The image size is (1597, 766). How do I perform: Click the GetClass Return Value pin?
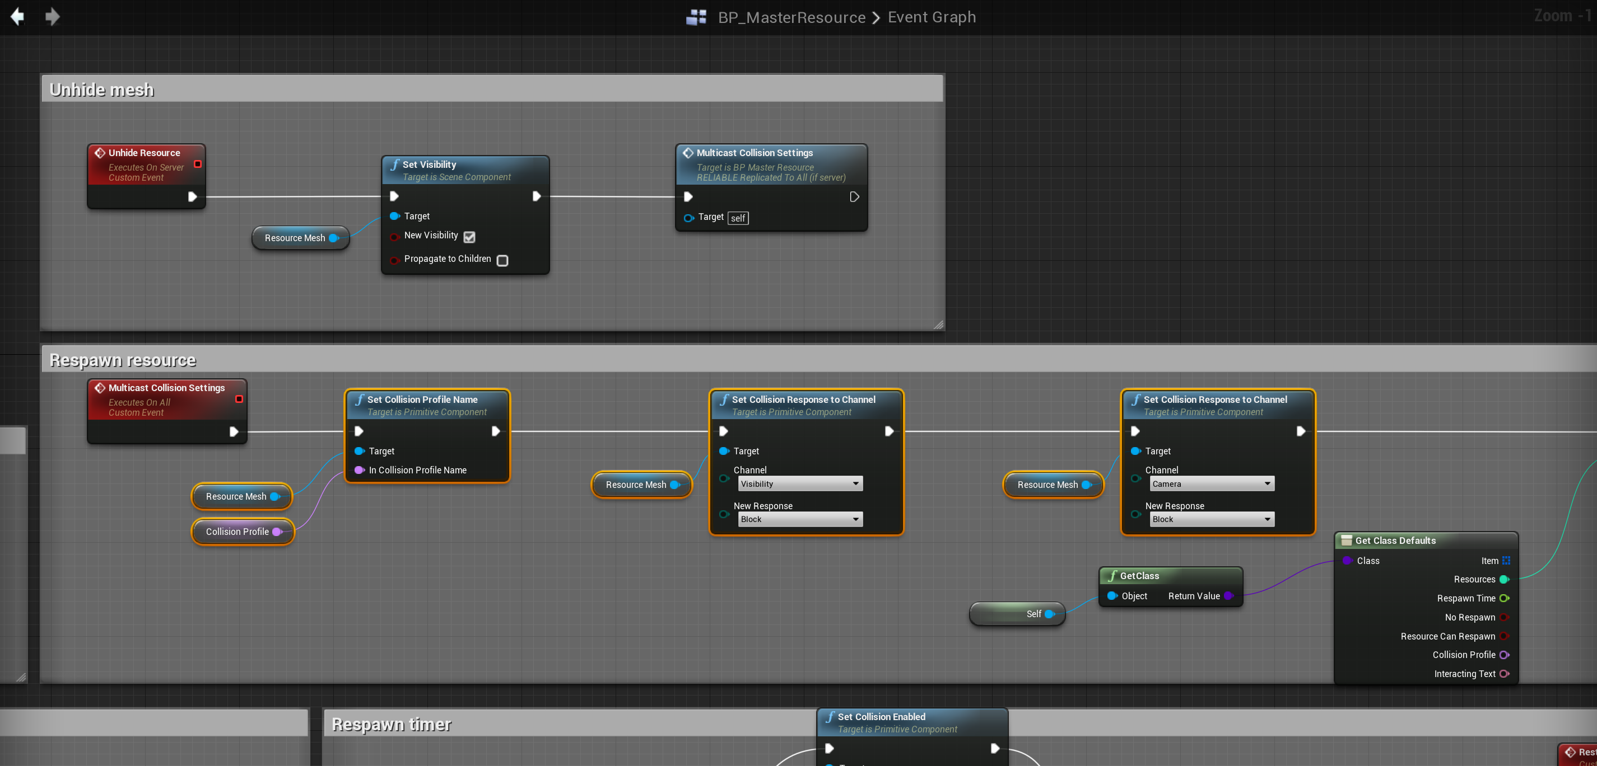pyautogui.click(x=1228, y=596)
